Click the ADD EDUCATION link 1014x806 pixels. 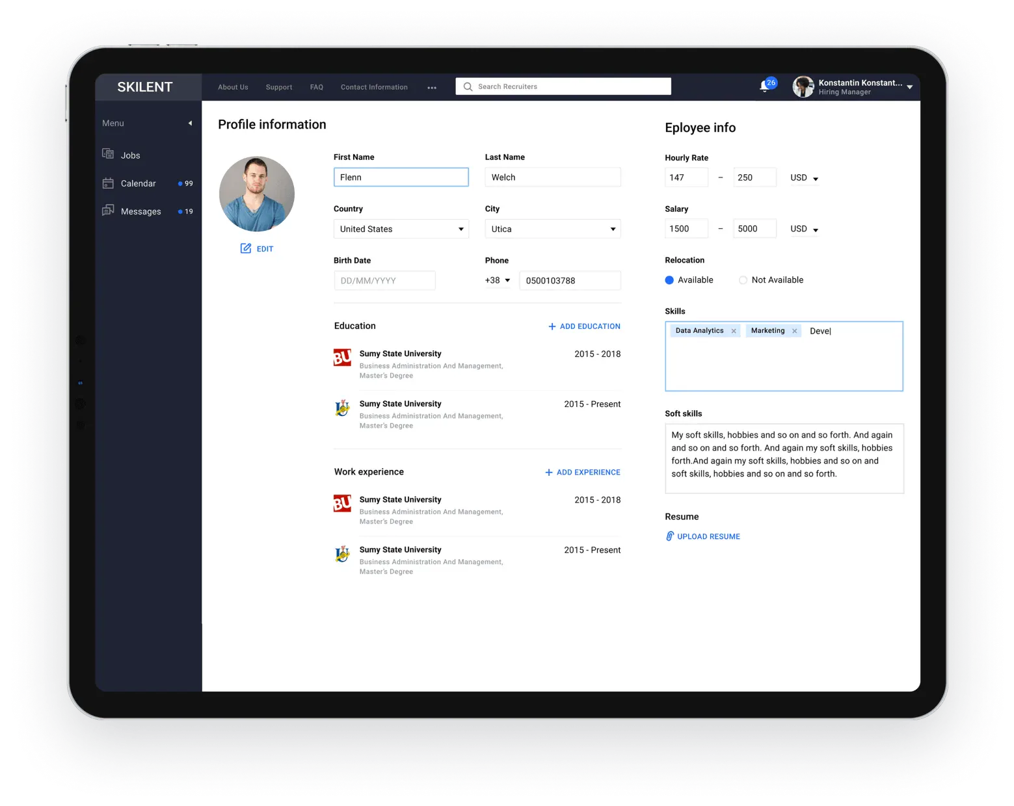tap(590, 326)
